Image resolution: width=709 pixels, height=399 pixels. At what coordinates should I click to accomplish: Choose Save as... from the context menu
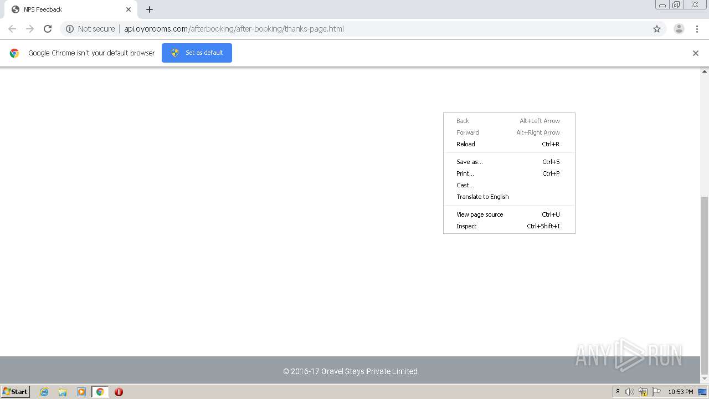(509, 162)
